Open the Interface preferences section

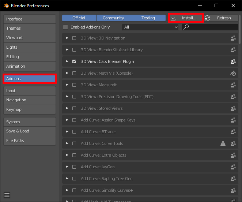click(30, 19)
